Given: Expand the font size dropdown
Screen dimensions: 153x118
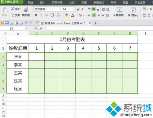Looking at the screenshot, I should tap(74, 9).
